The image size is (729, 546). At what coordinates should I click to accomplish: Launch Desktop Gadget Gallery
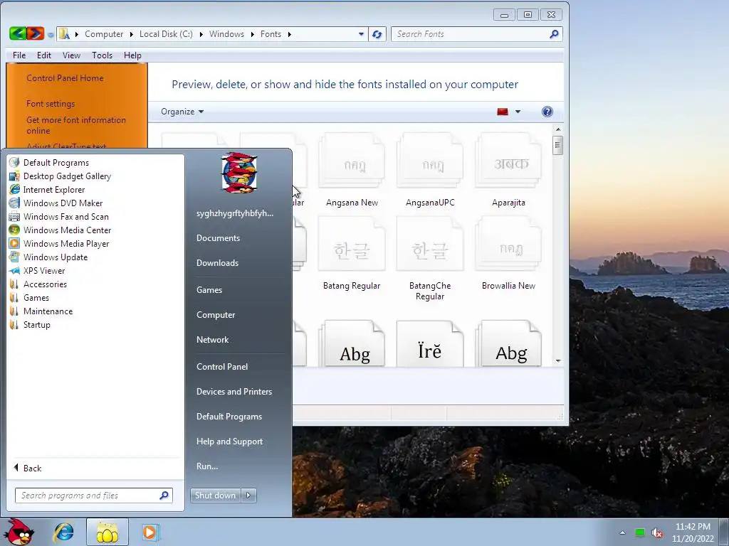tap(67, 176)
